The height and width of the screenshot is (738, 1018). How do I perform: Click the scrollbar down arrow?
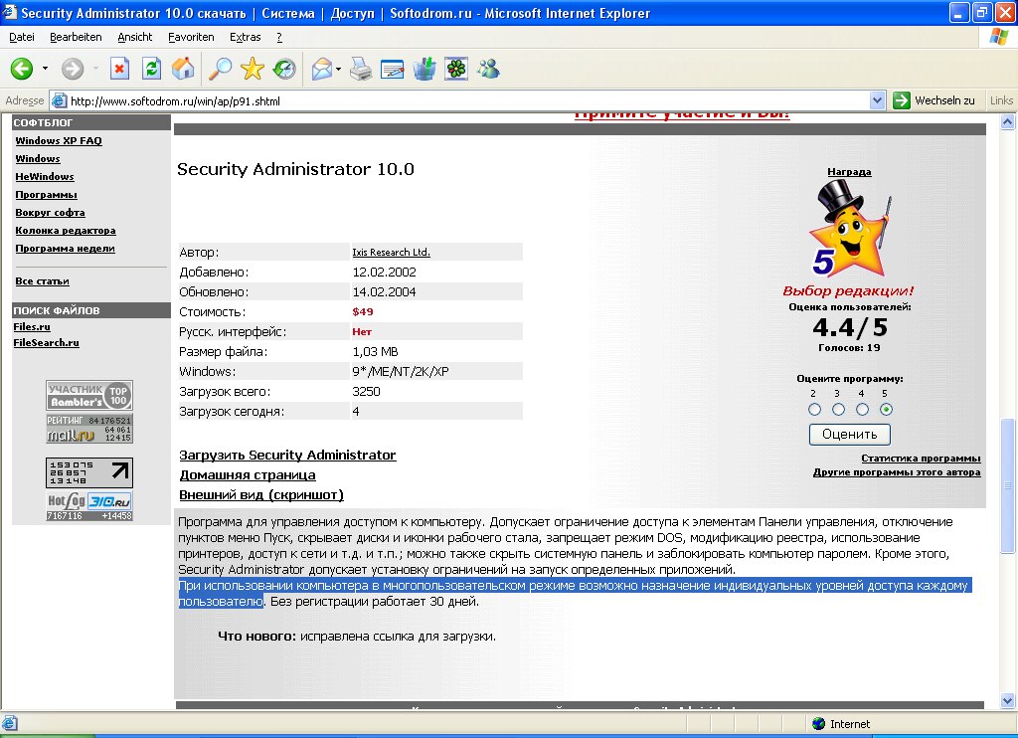click(1008, 700)
